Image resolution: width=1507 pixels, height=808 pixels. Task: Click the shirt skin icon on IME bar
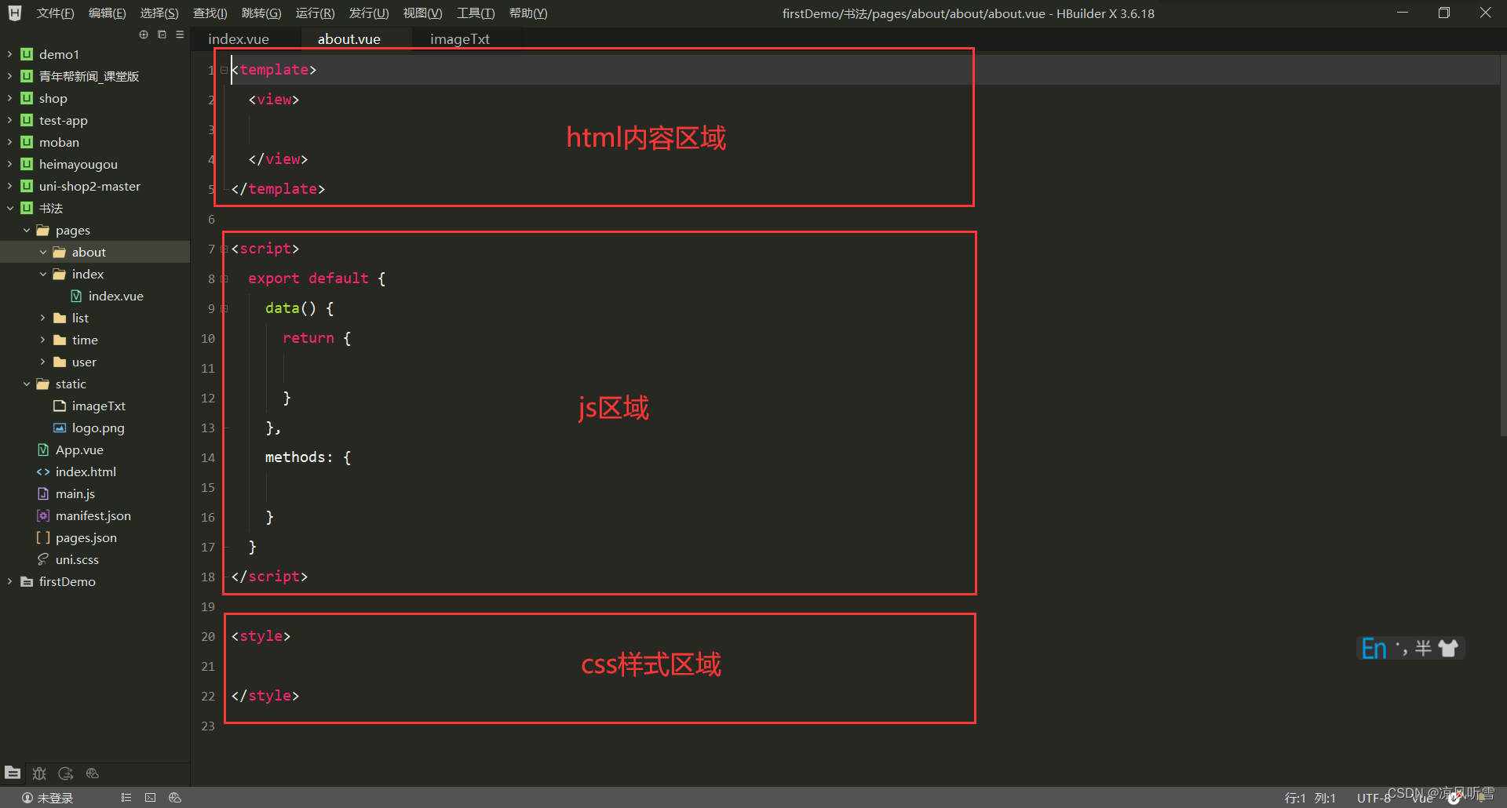click(x=1448, y=649)
